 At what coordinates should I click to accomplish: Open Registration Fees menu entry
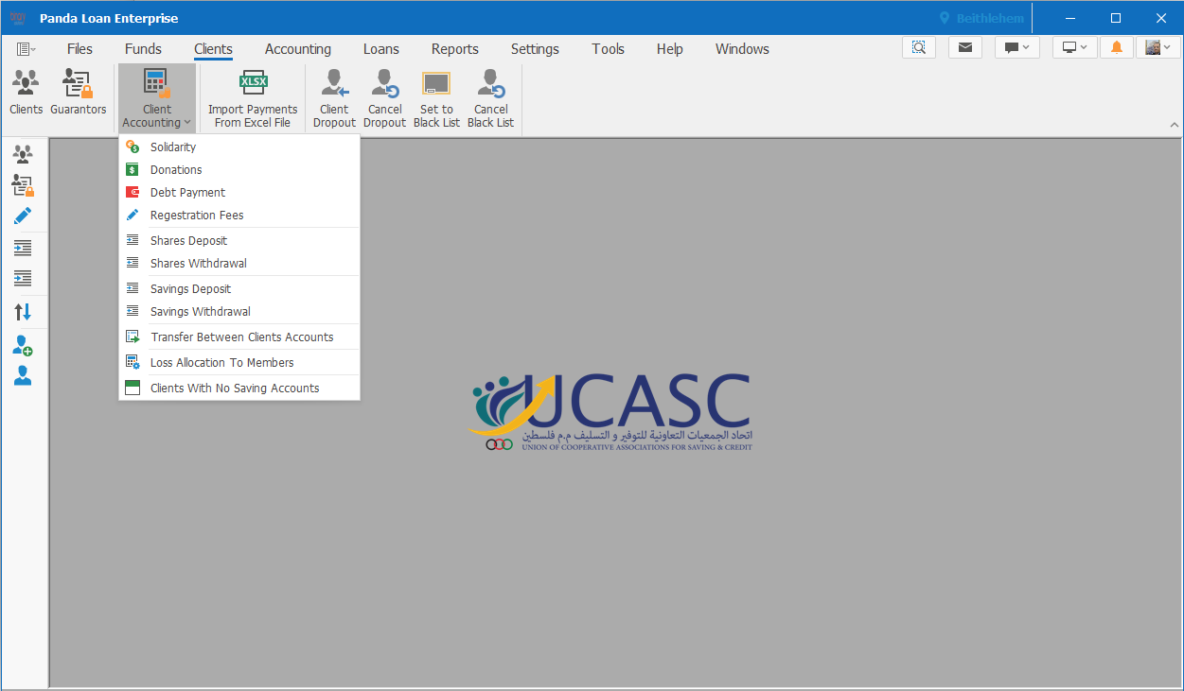239,215
